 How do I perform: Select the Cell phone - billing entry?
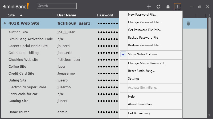click(23, 53)
